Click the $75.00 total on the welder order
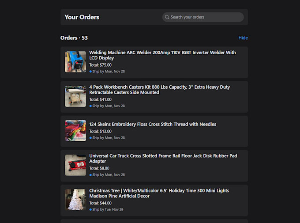Screen dimensions: 300x223 click(100, 65)
